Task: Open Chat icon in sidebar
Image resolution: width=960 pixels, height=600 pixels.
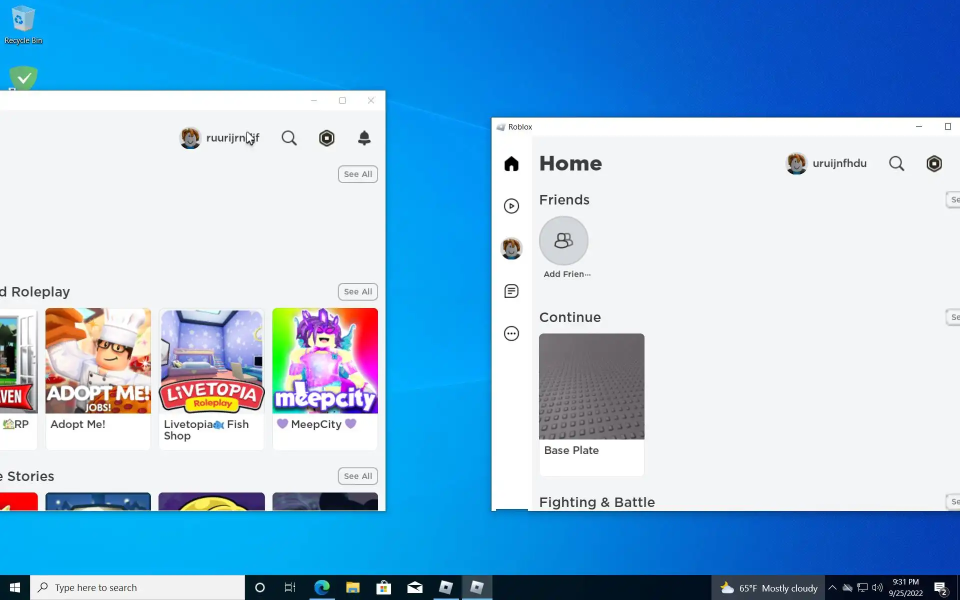Action: click(511, 291)
